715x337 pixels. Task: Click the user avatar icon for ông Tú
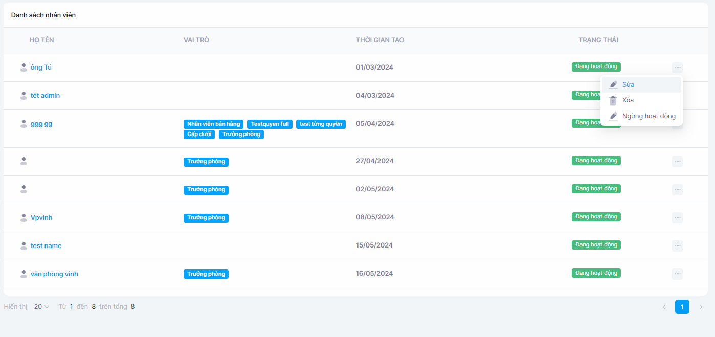point(23,68)
